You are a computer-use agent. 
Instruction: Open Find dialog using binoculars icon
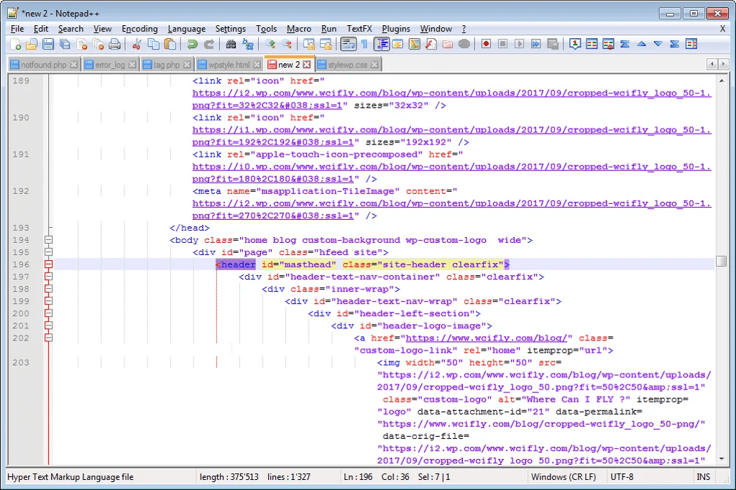(x=230, y=44)
